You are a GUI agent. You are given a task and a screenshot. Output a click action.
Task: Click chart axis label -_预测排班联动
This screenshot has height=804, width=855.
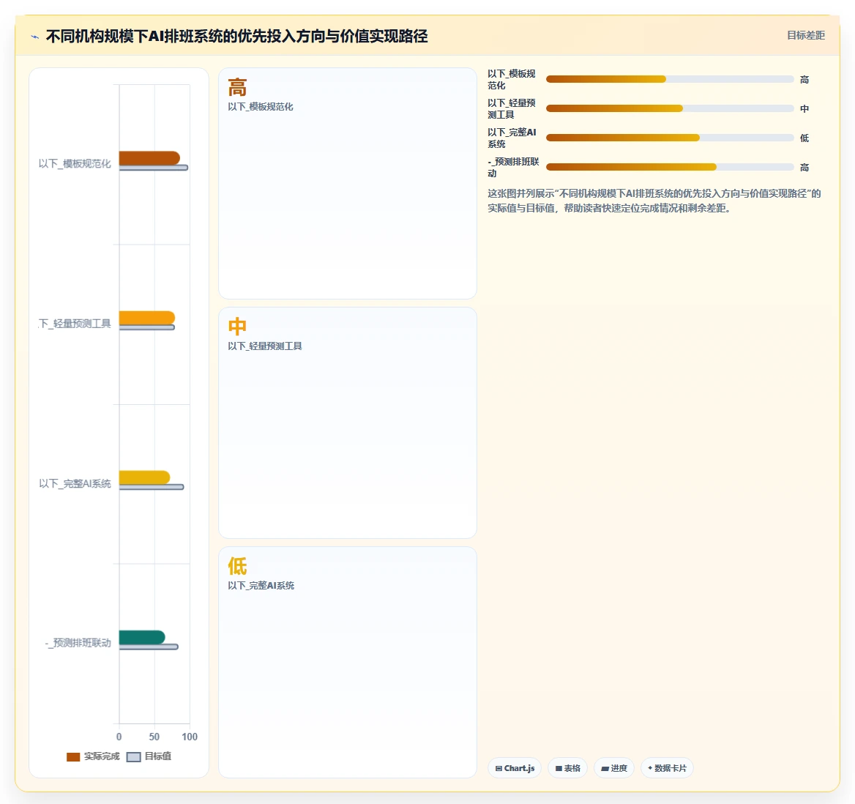[78, 643]
